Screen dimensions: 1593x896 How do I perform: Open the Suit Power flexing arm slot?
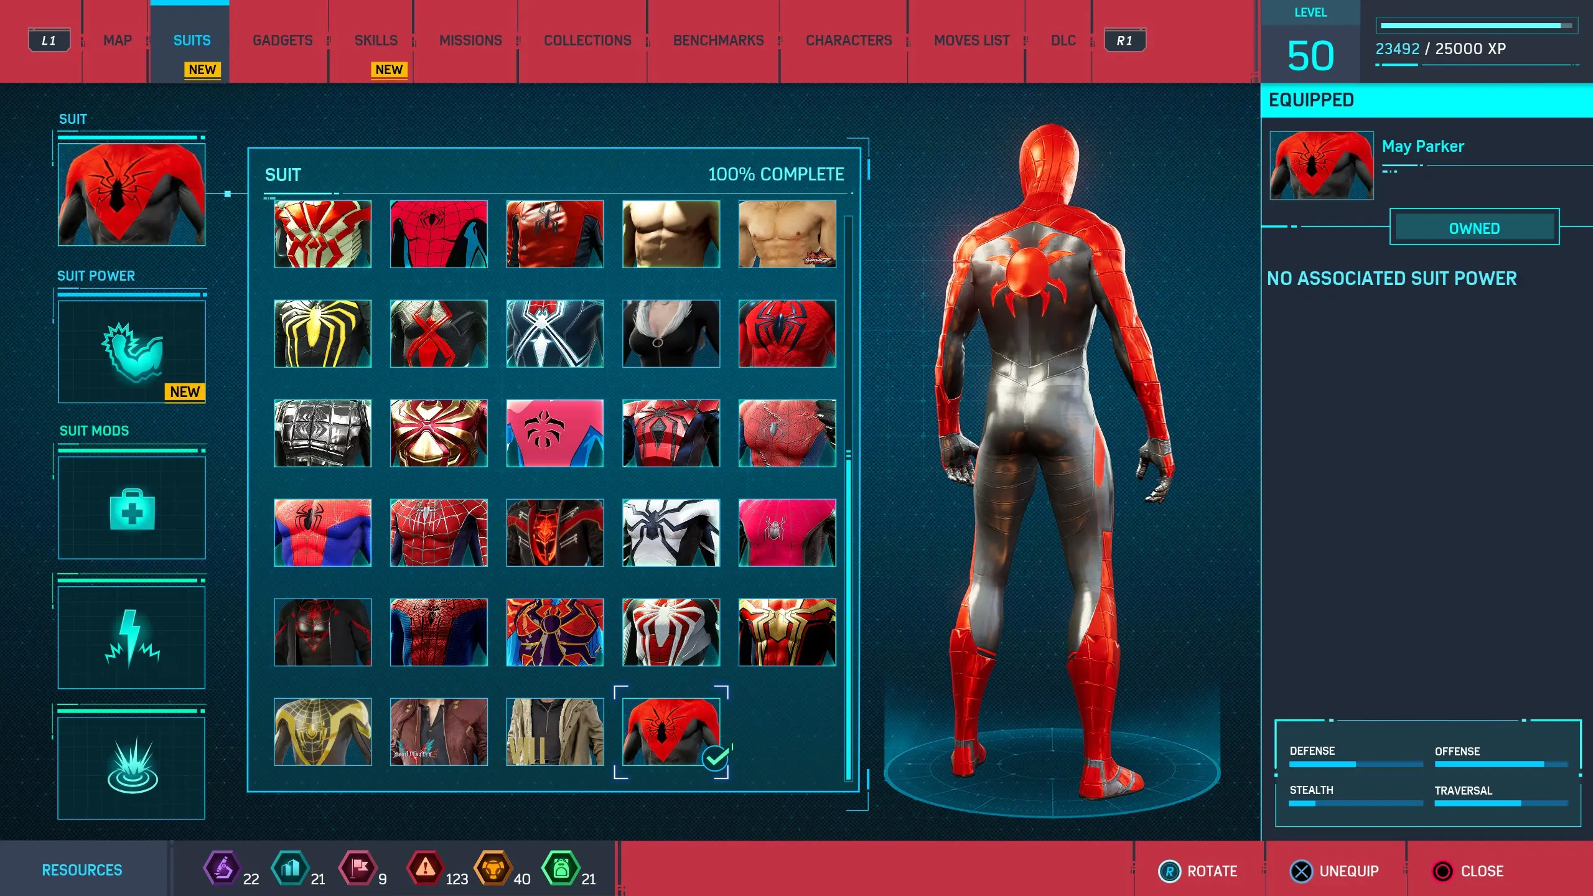click(131, 352)
